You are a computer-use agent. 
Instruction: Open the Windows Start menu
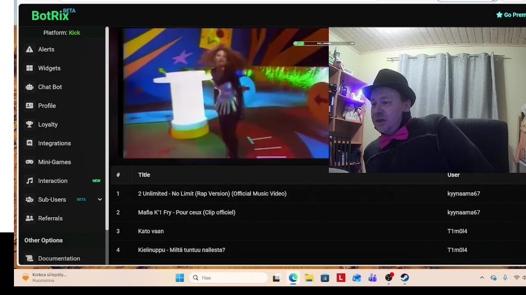point(180,278)
